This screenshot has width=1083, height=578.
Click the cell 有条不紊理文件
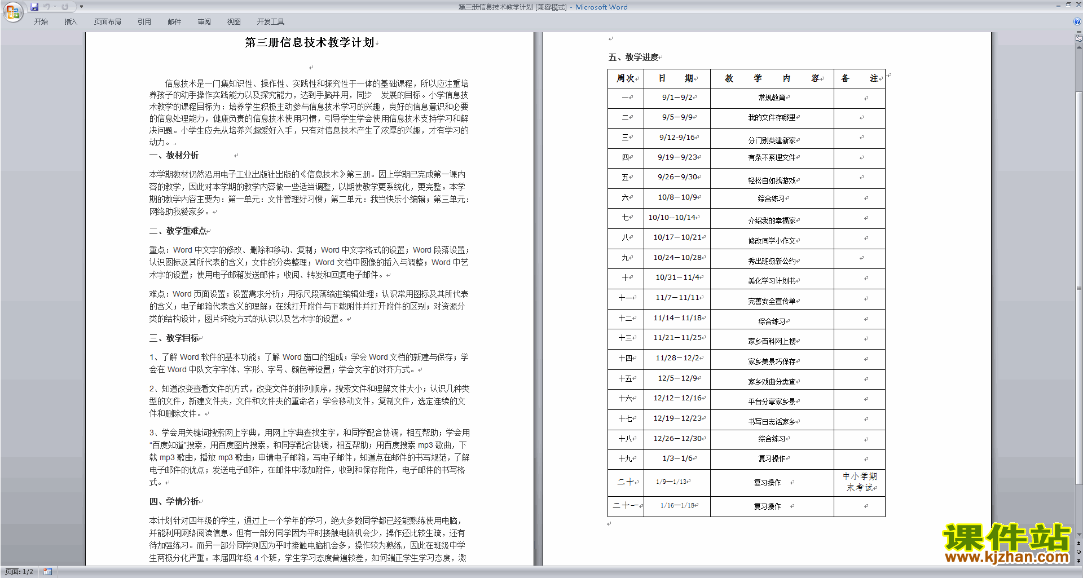[x=772, y=157]
